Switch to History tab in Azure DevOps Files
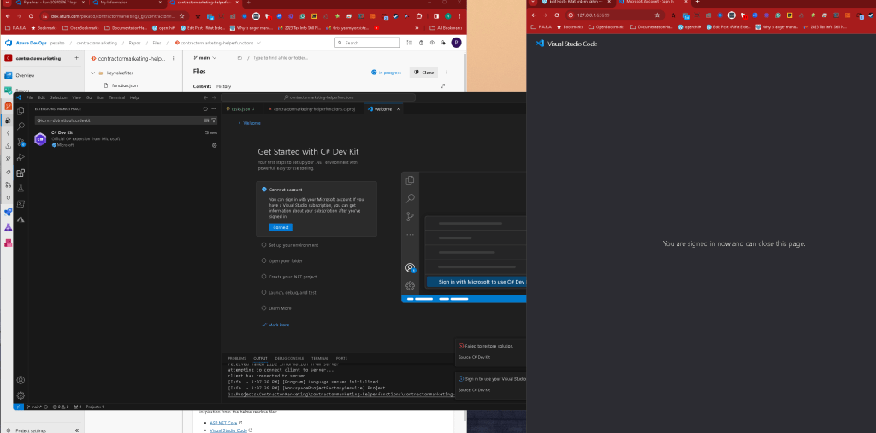Screen dimensions: 876x433 tap(223, 86)
